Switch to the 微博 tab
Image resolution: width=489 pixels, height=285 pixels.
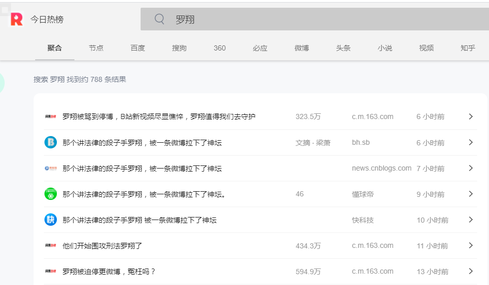(301, 48)
